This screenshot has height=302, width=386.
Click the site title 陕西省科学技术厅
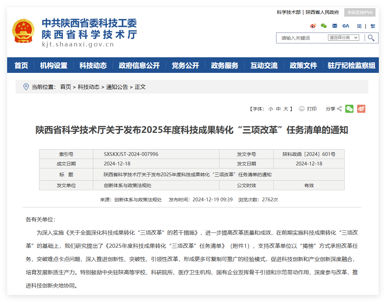[89, 35]
